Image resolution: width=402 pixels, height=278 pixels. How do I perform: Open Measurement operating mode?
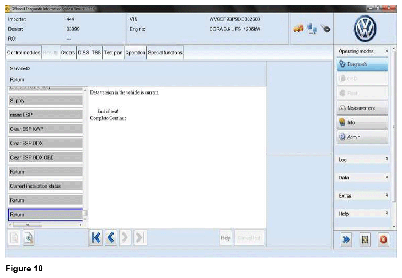[362, 108]
